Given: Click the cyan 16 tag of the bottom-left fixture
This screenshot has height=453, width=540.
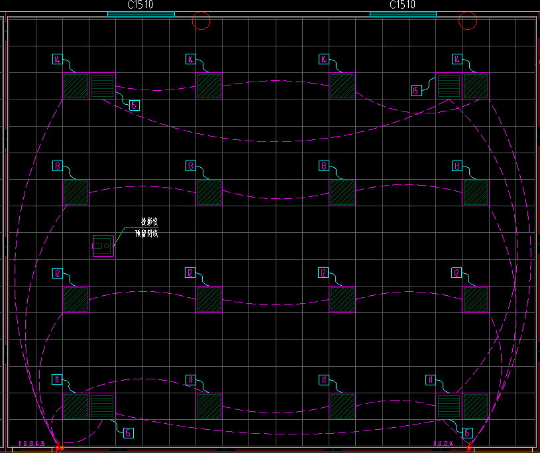Looking at the screenshot, I should pyautogui.click(x=128, y=433).
